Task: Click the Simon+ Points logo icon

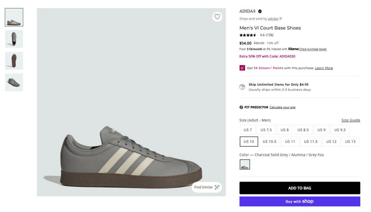Action: pyautogui.click(x=242, y=68)
